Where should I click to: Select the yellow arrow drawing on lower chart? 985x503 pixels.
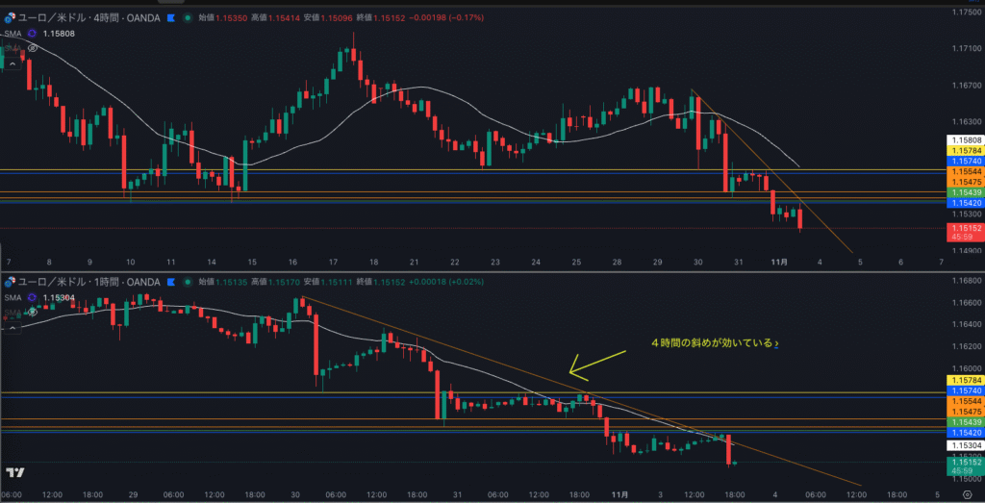596,362
